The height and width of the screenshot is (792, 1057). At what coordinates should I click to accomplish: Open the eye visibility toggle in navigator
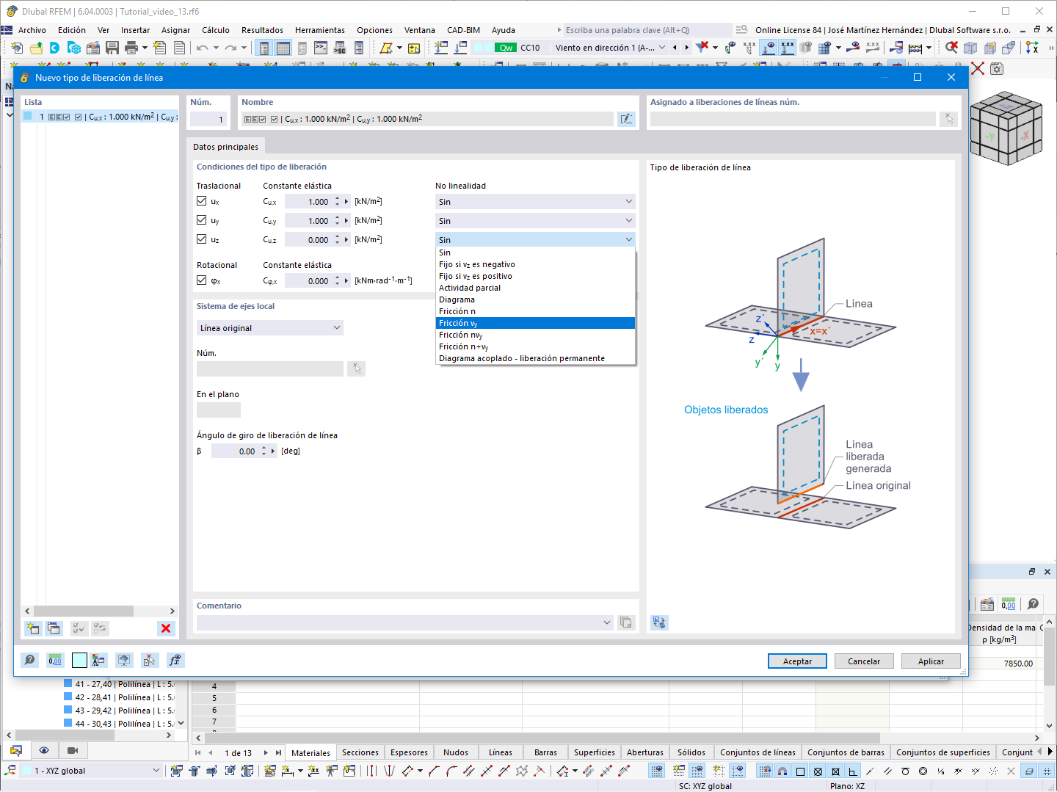point(44,750)
